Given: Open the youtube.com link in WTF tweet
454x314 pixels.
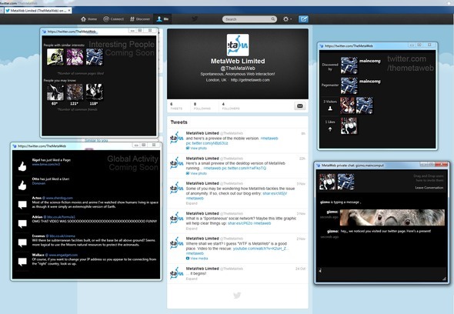Looking at the screenshot, I should click(x=261, y=249).
